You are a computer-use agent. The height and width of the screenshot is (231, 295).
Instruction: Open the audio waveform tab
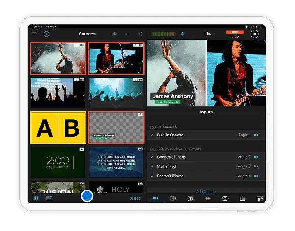[208, 198]
